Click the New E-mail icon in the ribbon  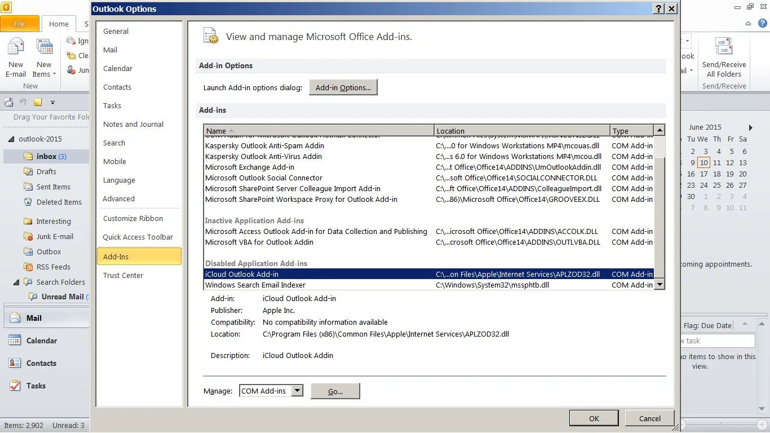[x=16, y=47]
